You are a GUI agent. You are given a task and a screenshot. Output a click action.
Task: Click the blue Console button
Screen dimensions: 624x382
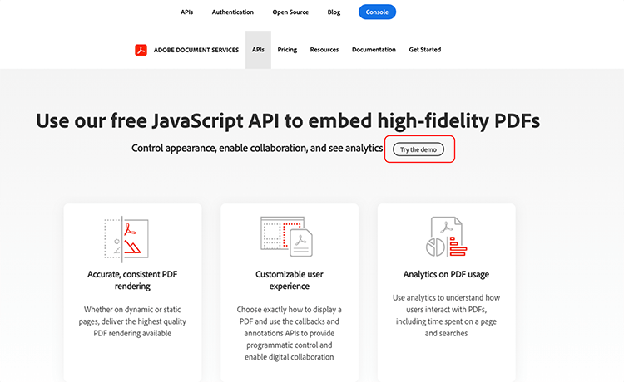(x=377, y=12)
